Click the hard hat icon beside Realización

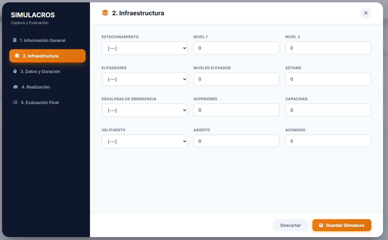pyautogui.click(x=16, y=87)
